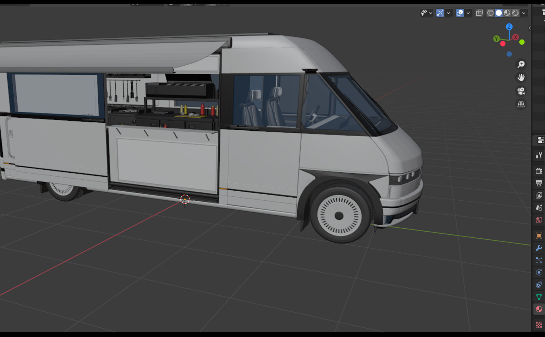
Task: Click the Z axis on the navigation gizmo
Action: coord(509,27)
